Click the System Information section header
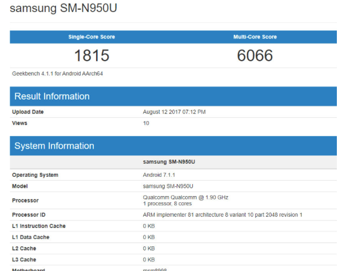This screenshot has height=271, width=346. (x=173, y=146)
